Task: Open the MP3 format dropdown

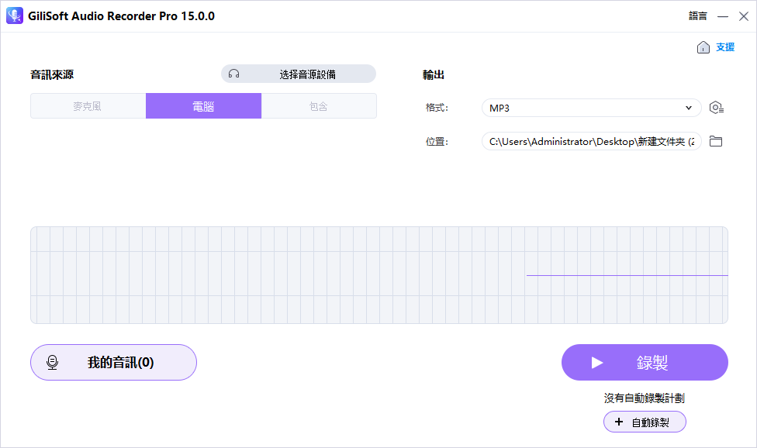Action: pyautogui.click(x=591, y=108)
